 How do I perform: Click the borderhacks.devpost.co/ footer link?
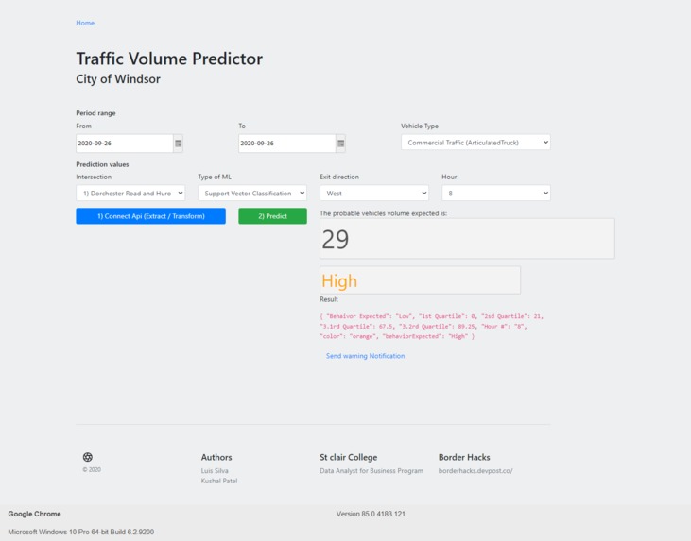pyautogui.click(x=475, y=471)
